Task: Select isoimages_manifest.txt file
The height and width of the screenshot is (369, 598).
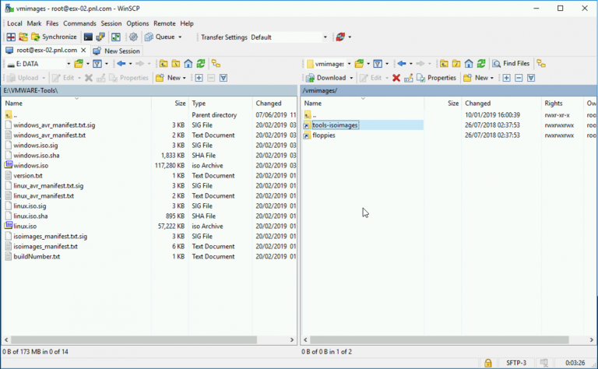Action: pos(45,246)
